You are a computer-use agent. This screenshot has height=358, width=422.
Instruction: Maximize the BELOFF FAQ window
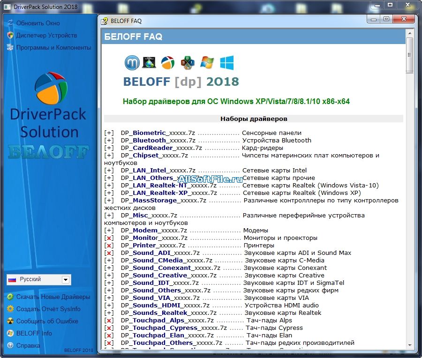pos(386,19)
